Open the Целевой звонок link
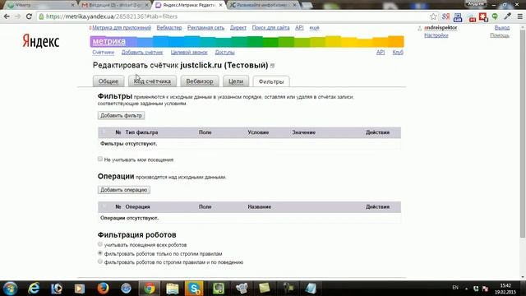 (189, 53)
